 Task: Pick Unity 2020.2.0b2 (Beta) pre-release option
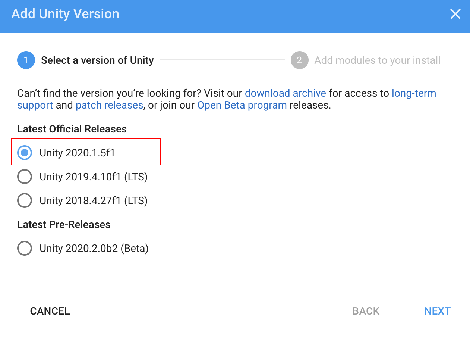(x=25, y=248)
